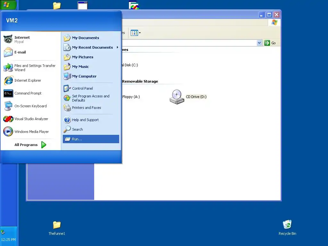The height and width of the screenshot is (246, 328).
Task: Click the VM2 user name header
Action: tap(12, 20)
